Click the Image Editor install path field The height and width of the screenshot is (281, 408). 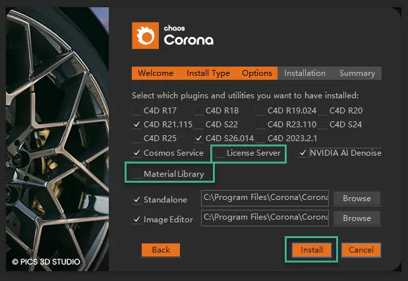click(265, 218)
